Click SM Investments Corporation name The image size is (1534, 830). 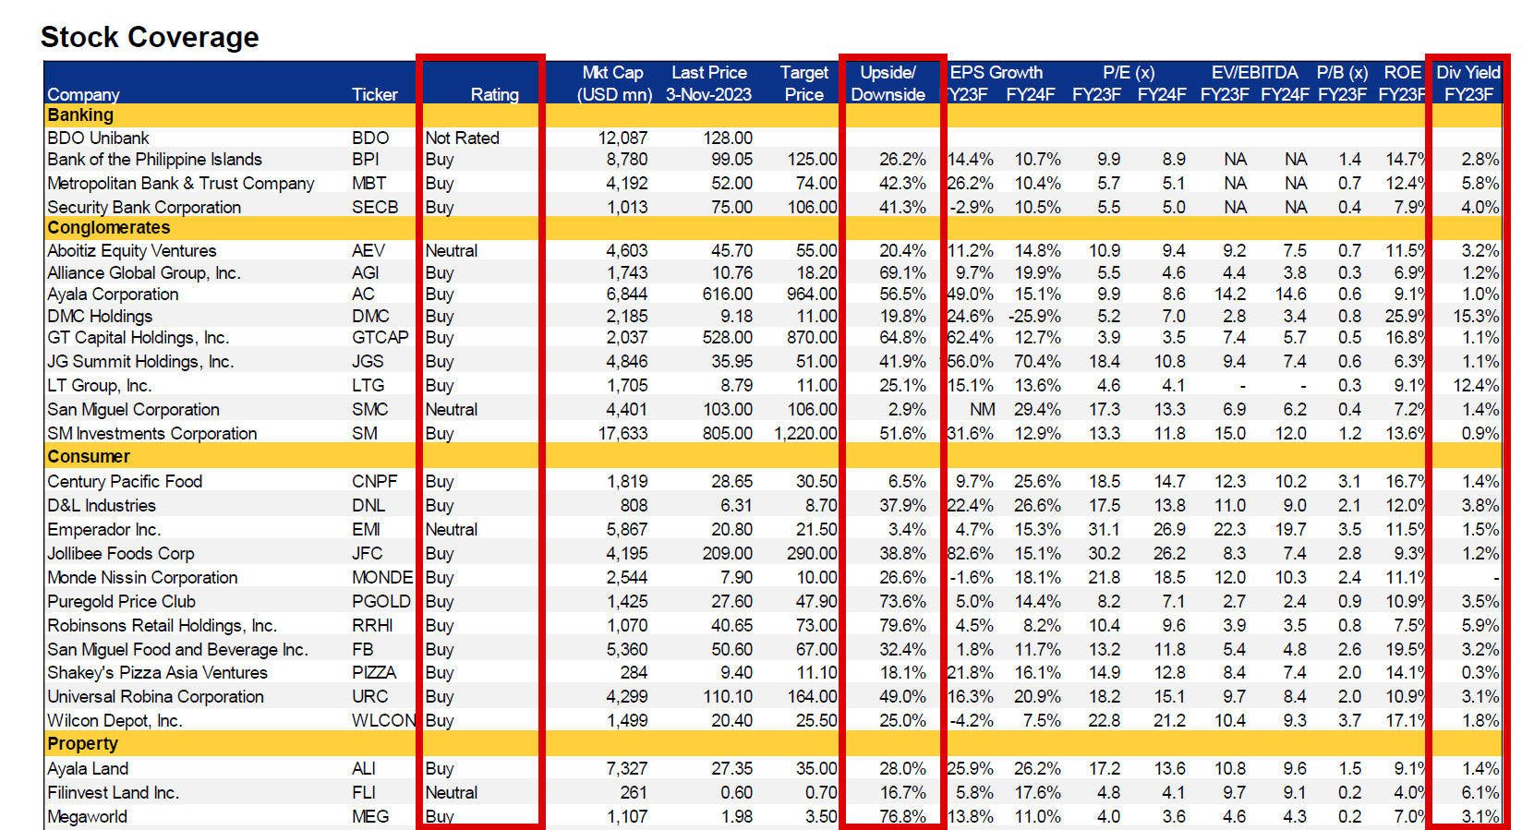click(x=151, y=434)
